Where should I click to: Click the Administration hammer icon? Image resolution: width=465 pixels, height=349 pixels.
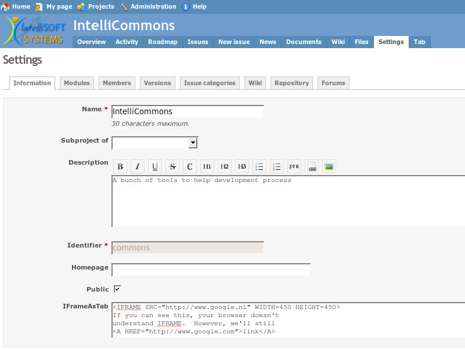(124, 6)
